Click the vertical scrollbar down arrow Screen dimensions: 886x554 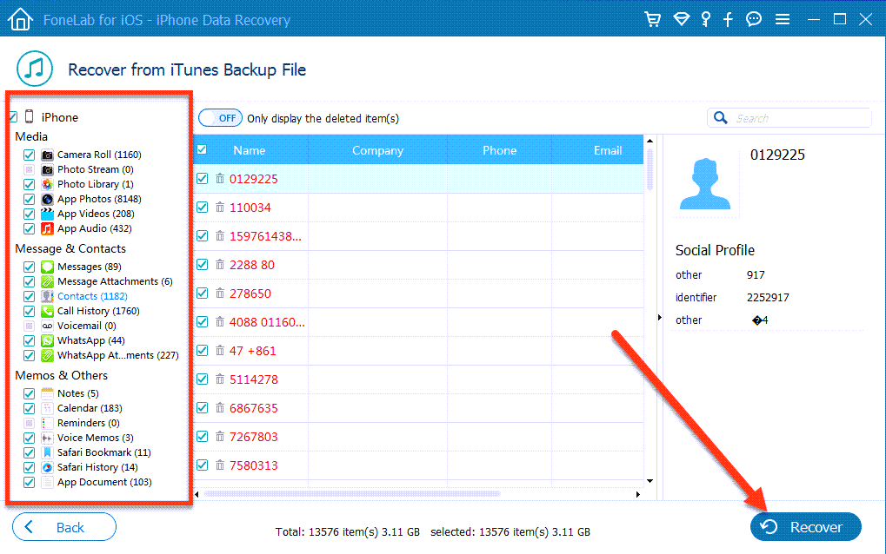click(x=650, y=480)
